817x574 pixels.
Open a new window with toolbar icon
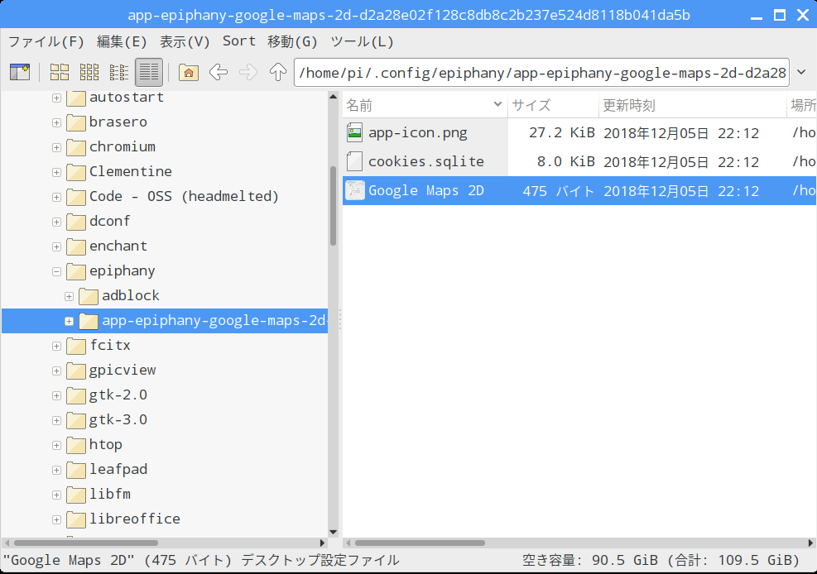20,72
